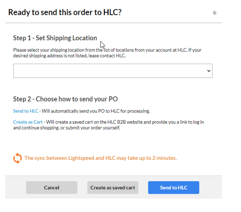Close the HLC order dialog
The width and height of the screenshot is (241, 212).
click(215, 13)
